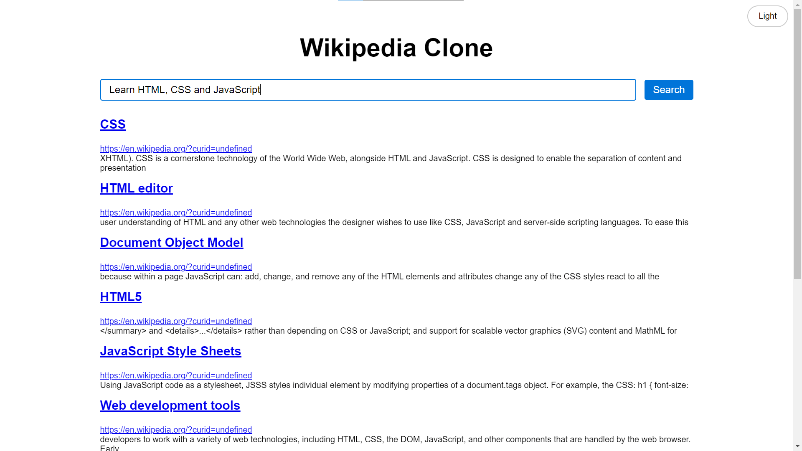Open the HTML editor result title
802x451 pixels.
click(136, 188)
